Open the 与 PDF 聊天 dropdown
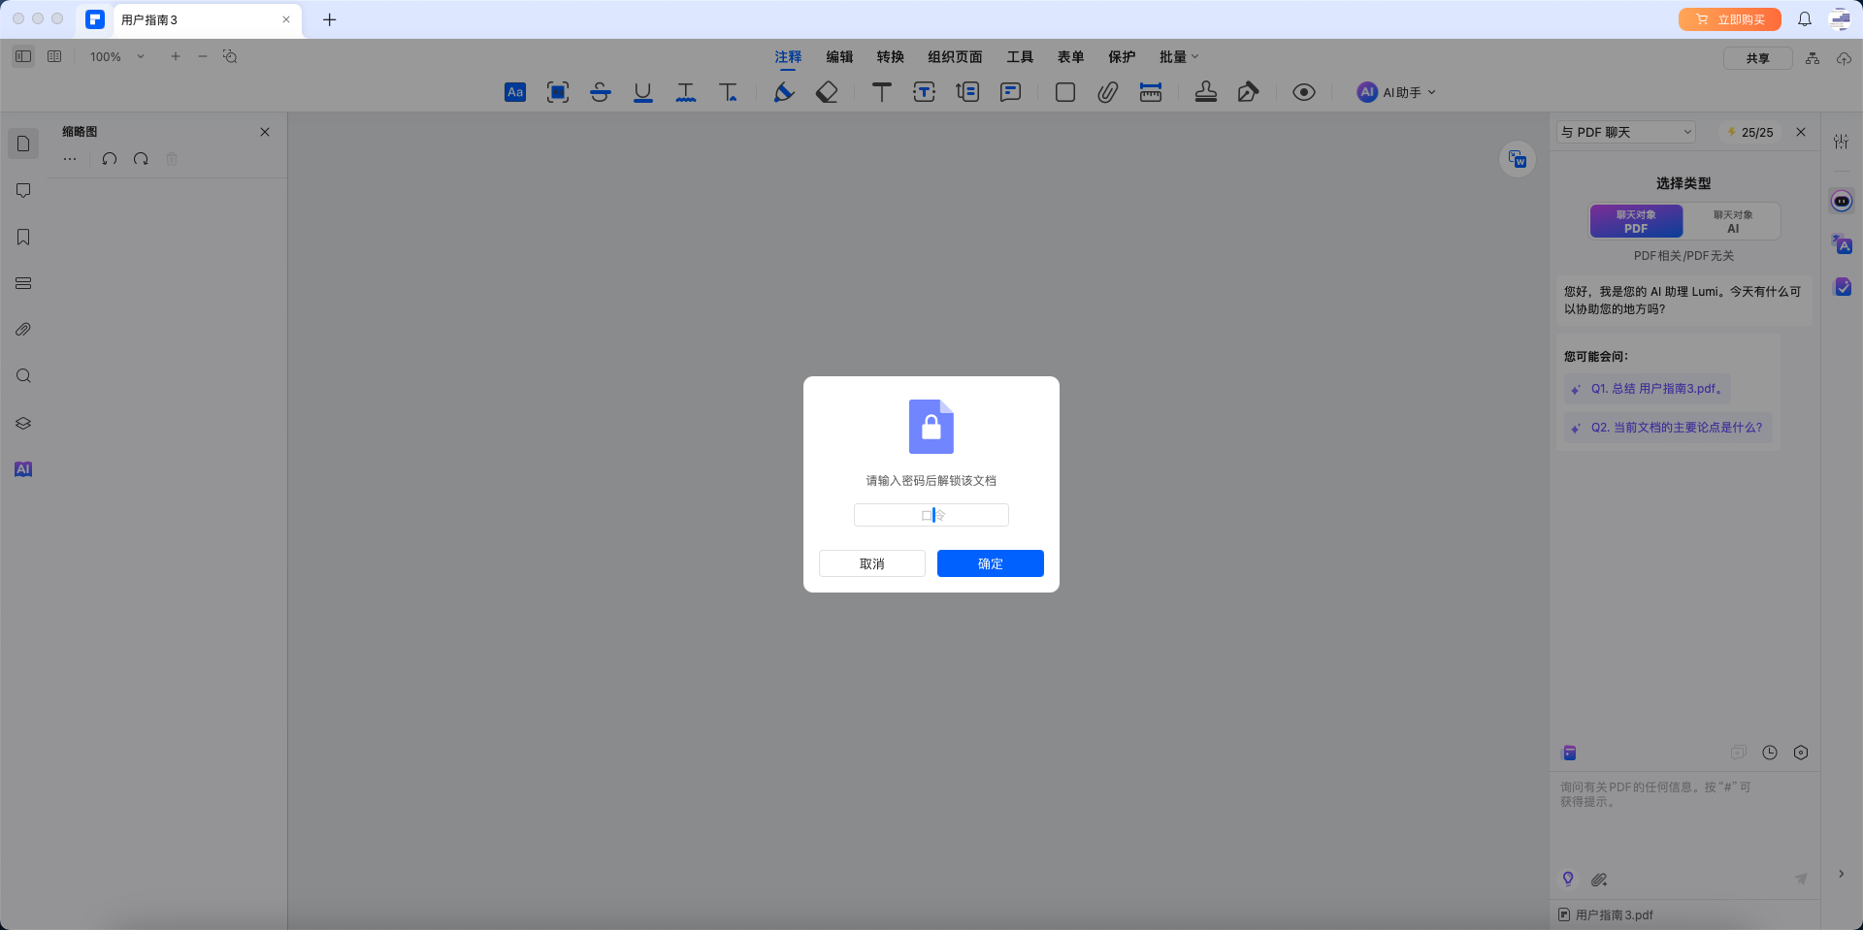 [x=1625, y=132]
